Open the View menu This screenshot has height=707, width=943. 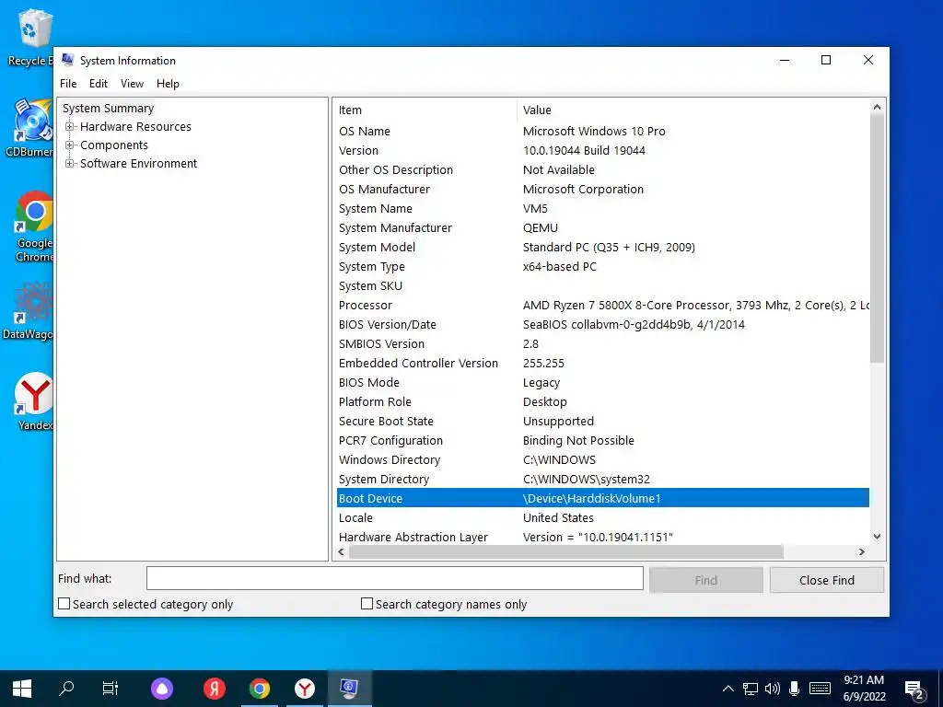pos(132,84)
